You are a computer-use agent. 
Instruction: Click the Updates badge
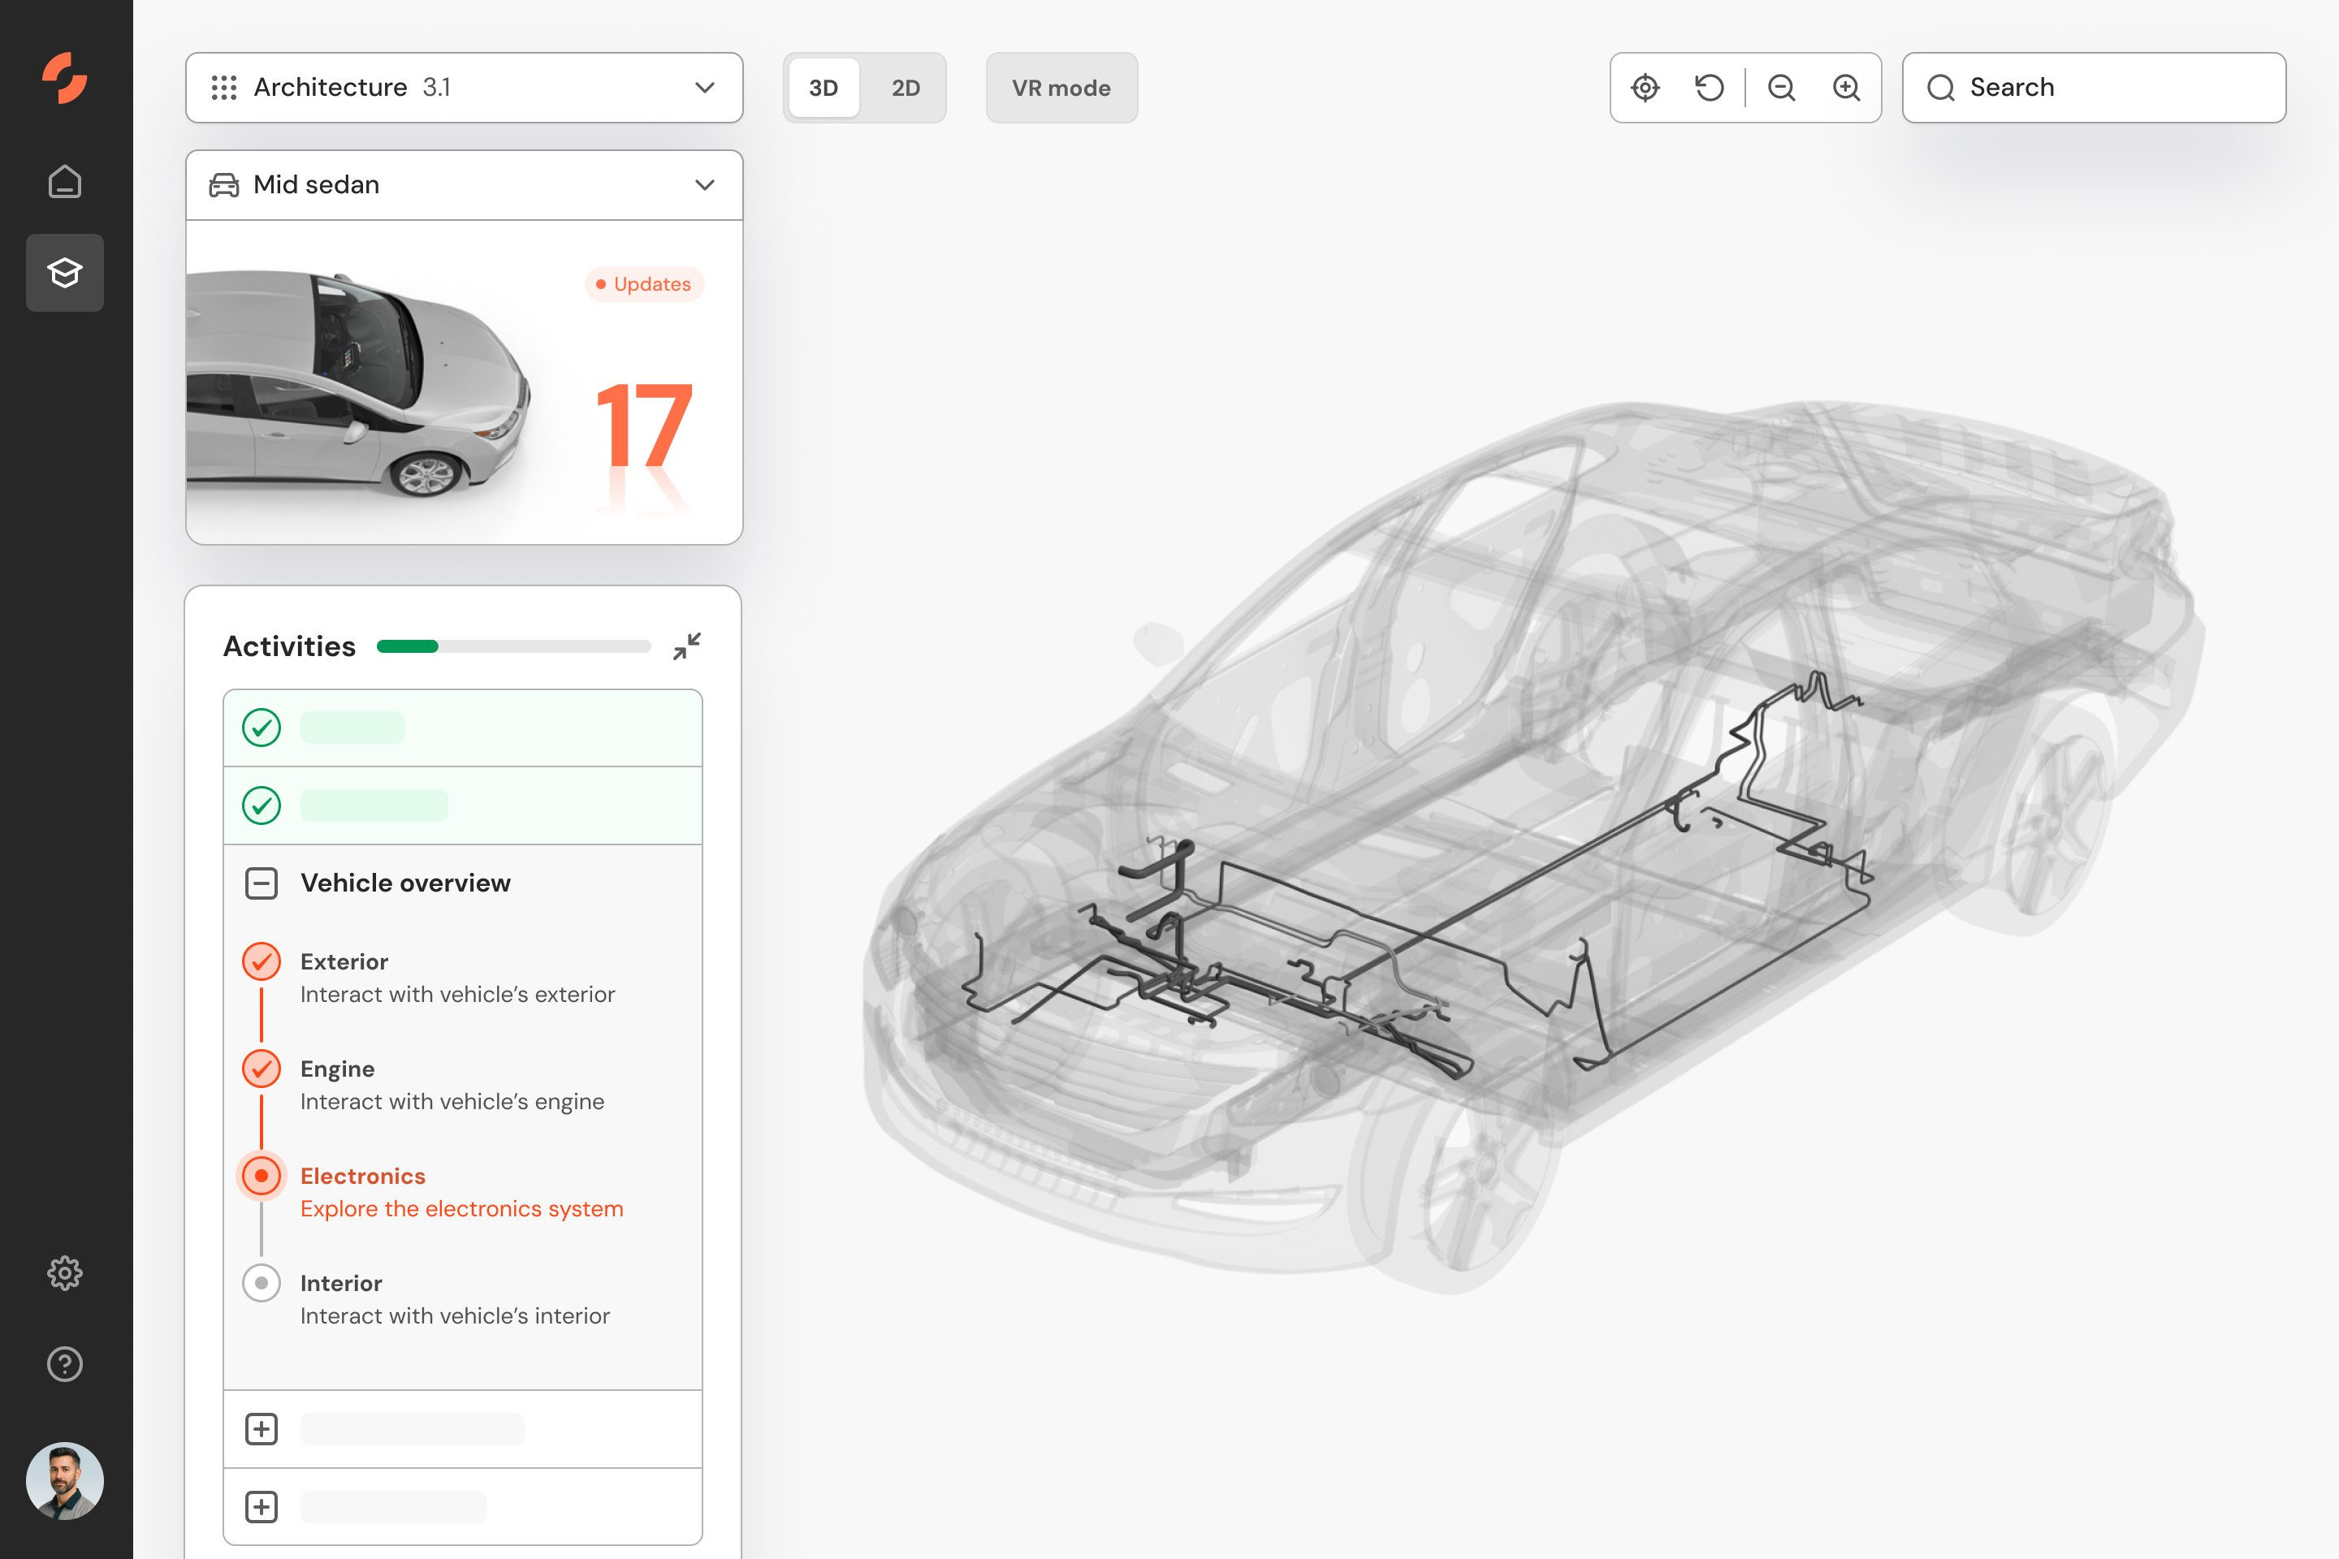tap(644, 284)
